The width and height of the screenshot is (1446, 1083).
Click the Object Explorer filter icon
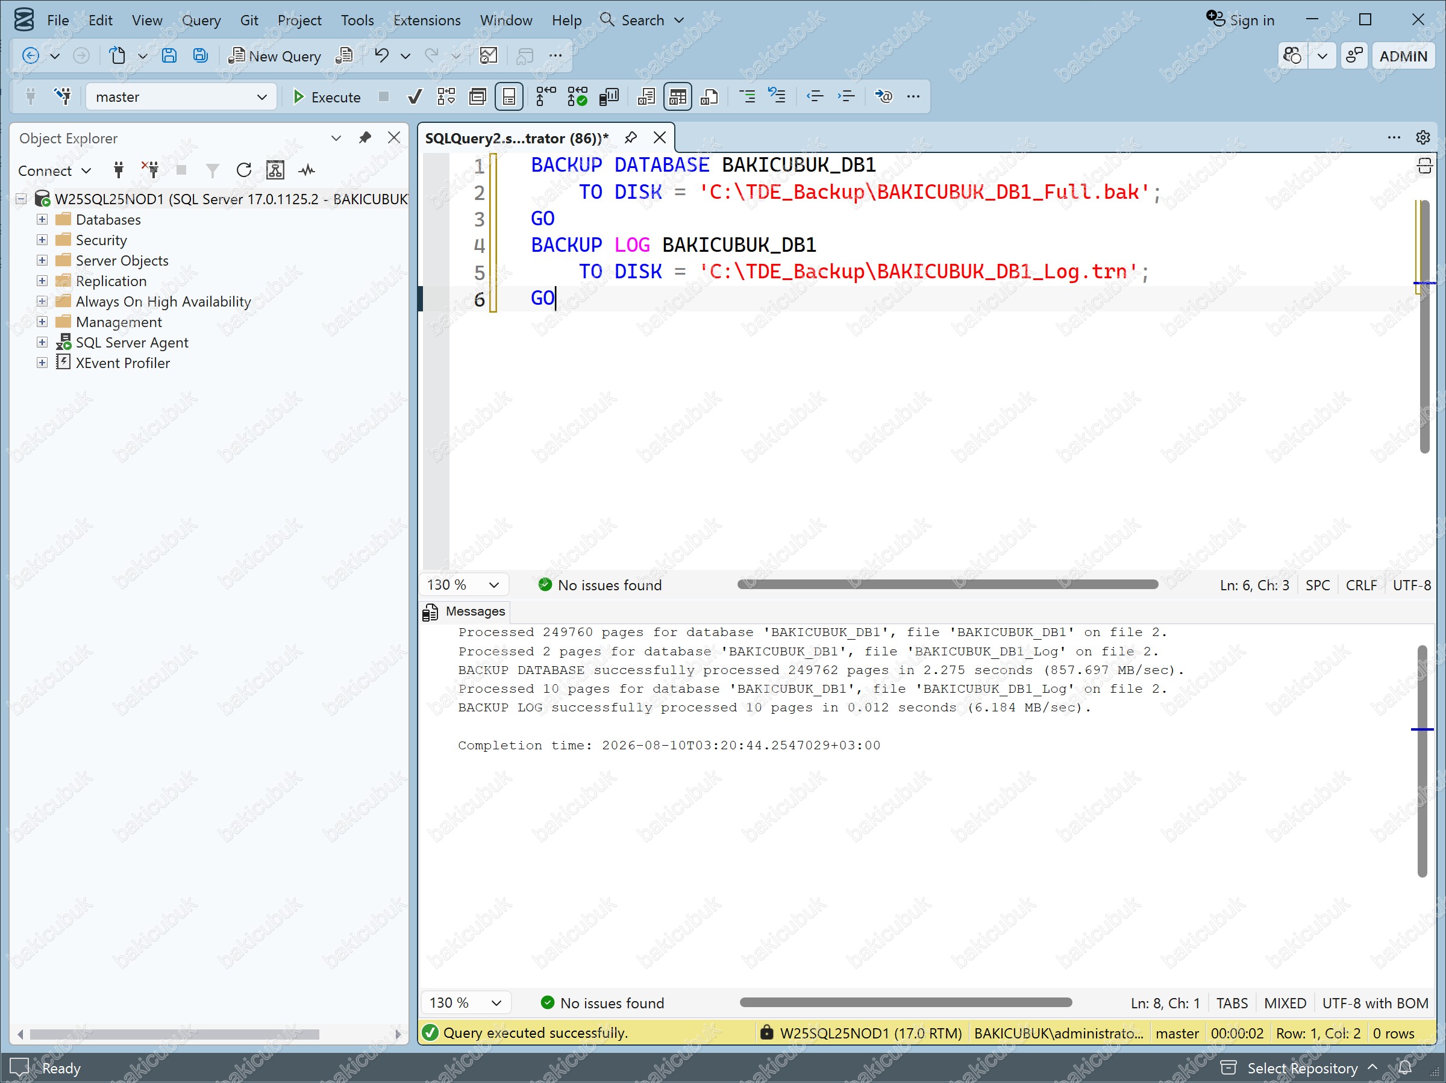coord(213,170)
